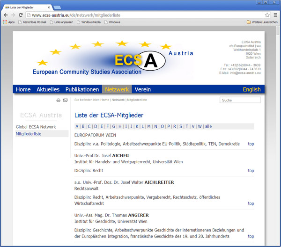Click the Suche search field

(240, 100)
